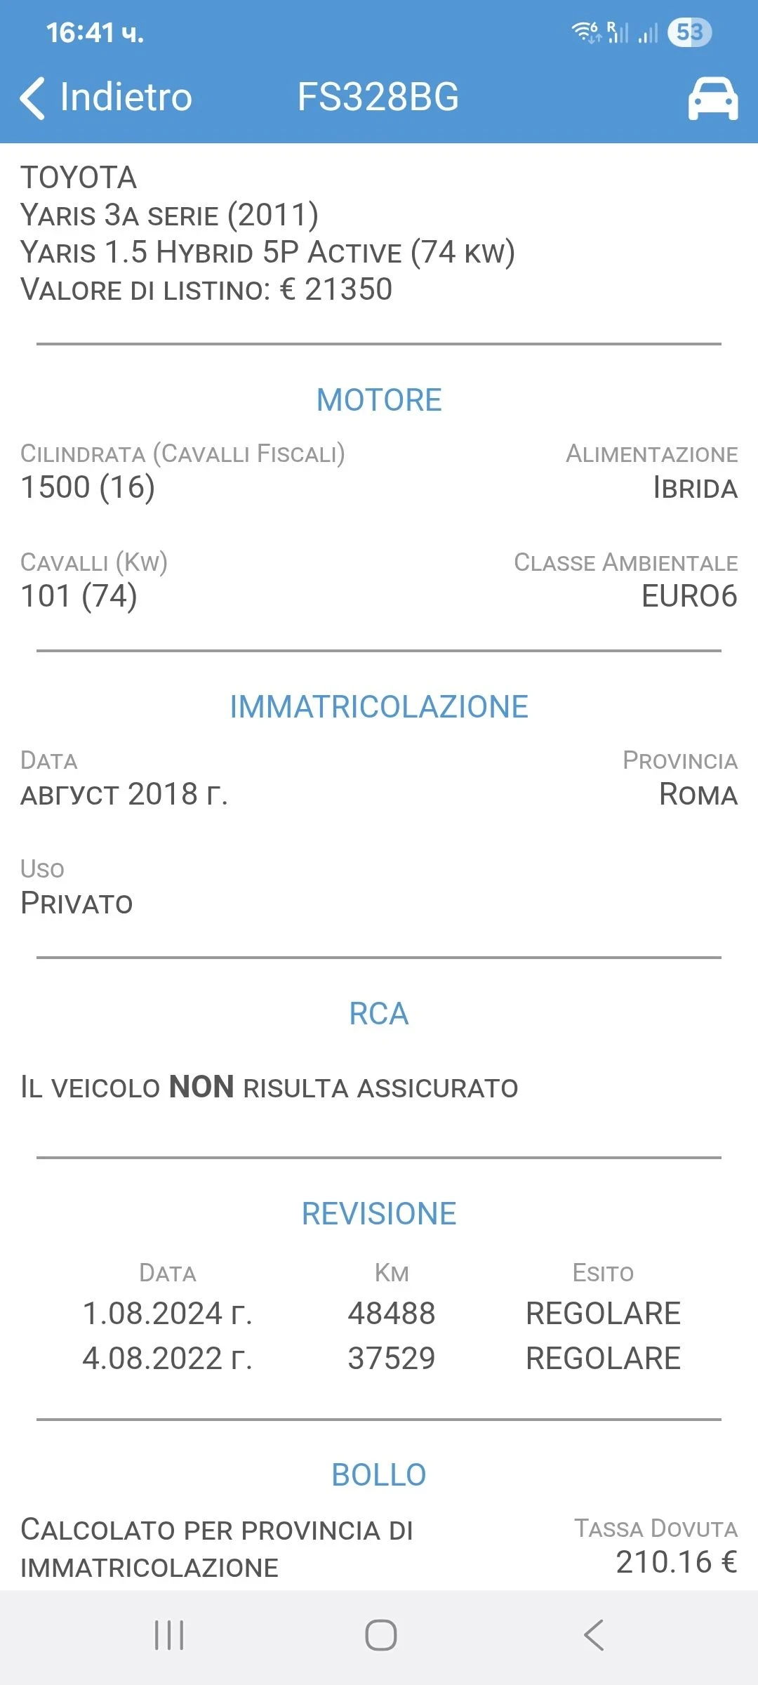758x1685 pixels.
Task: Tap the RCA section heading
Action: click(x=379, y=1013)
